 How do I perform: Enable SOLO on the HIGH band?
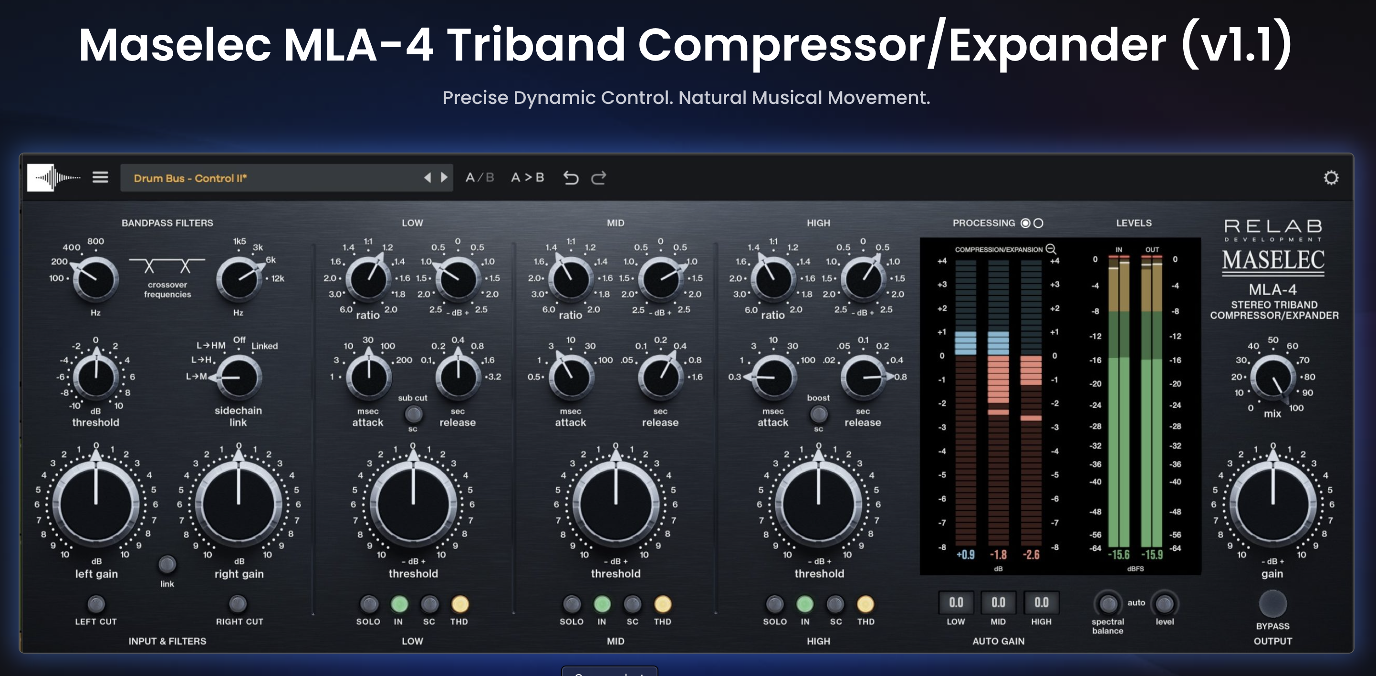click(x=774, y=604)
